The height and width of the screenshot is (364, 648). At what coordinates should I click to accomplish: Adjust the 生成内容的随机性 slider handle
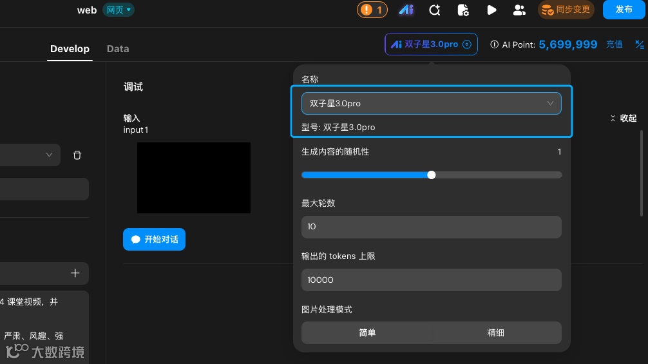[x=431, y=175]
